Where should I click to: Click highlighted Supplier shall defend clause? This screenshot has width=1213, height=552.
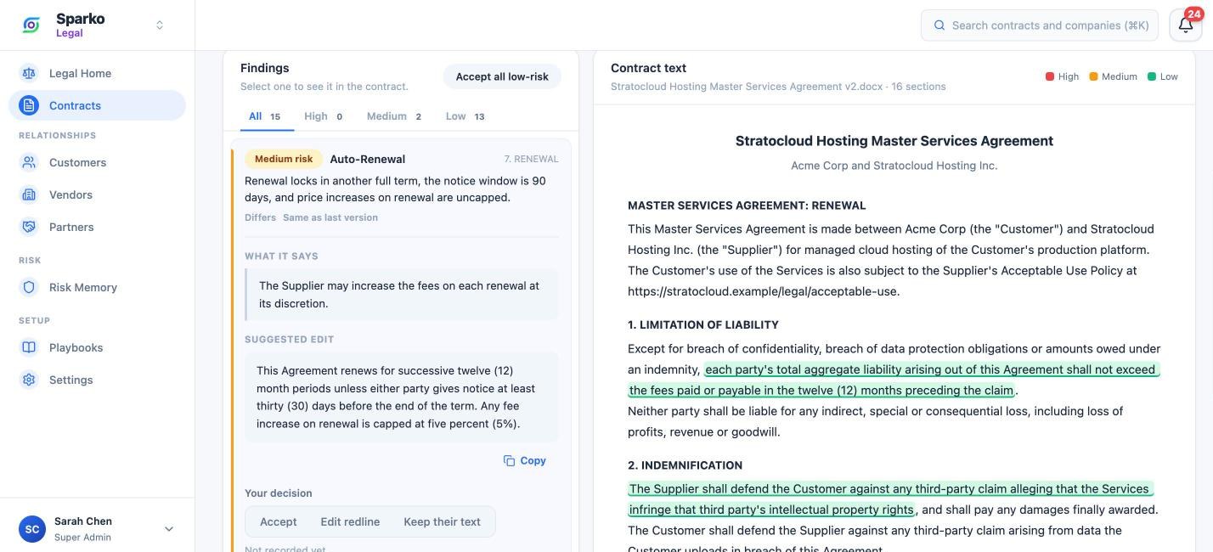coord(890,499)
